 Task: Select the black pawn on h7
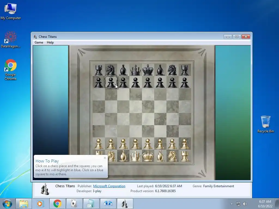coord(184,82)
